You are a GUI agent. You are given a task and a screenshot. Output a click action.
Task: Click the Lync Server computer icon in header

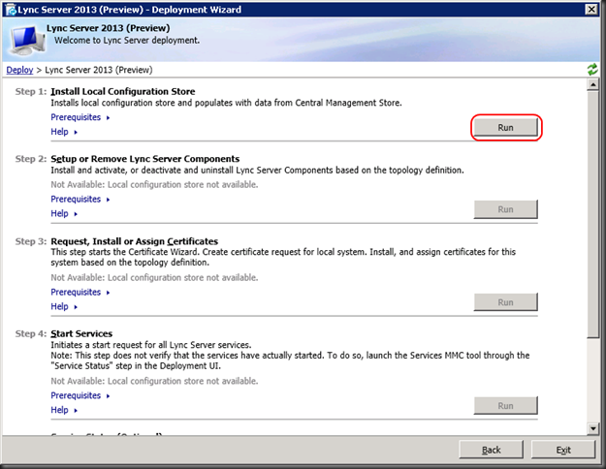(27, 39)
